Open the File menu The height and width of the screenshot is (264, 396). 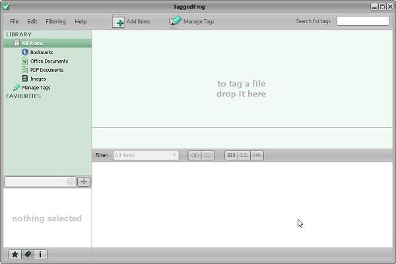[x=14, y=22]
